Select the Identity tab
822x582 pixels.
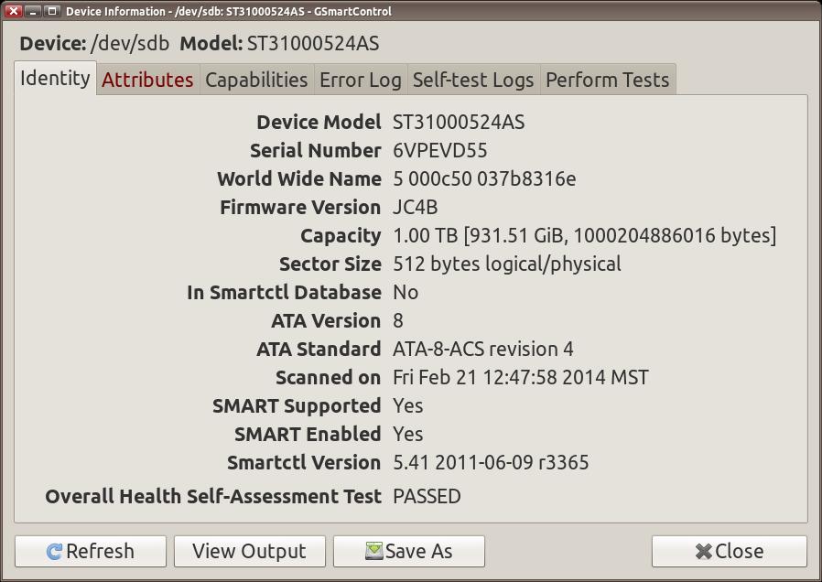tap(55, 78)
